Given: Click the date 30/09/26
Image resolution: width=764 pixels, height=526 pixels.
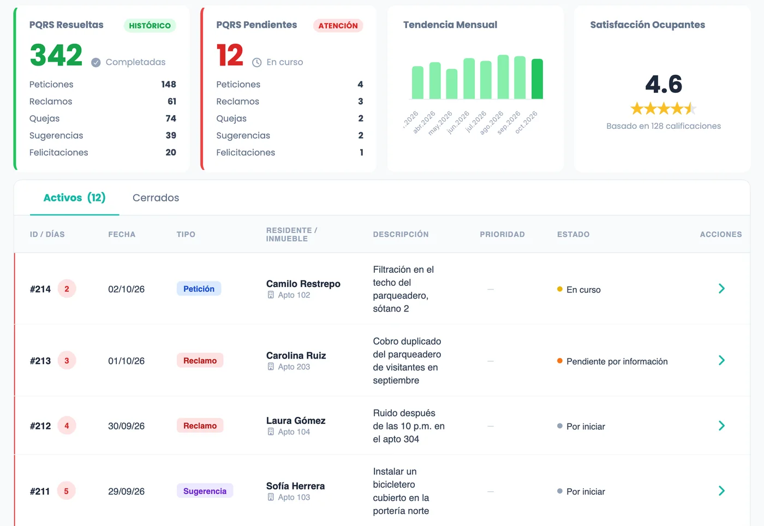Looking at the screenshot, I should point(127,426).
